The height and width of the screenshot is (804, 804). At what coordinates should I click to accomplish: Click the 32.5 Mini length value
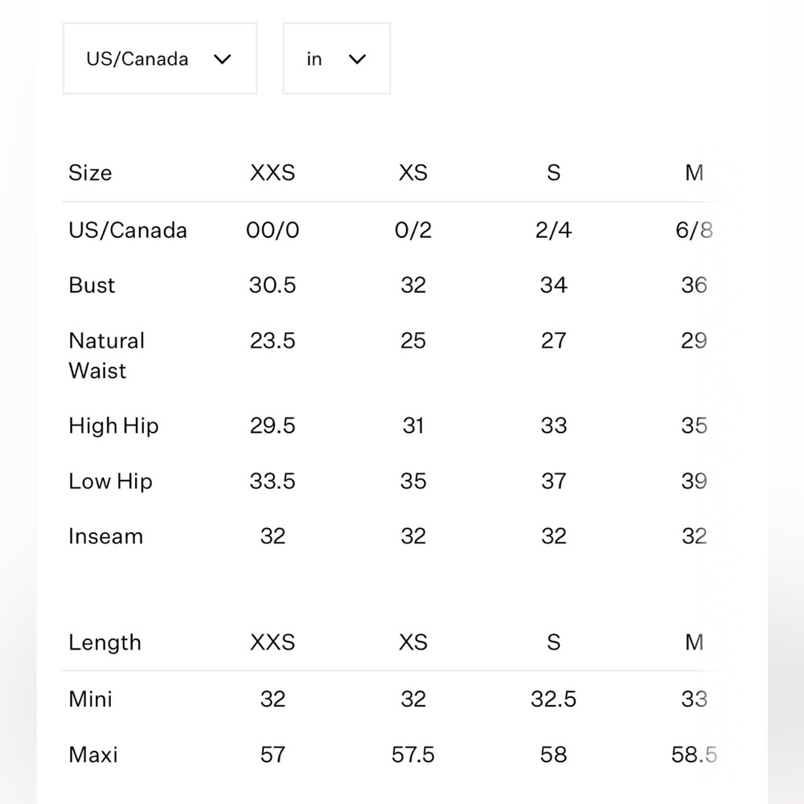point(553,699)
